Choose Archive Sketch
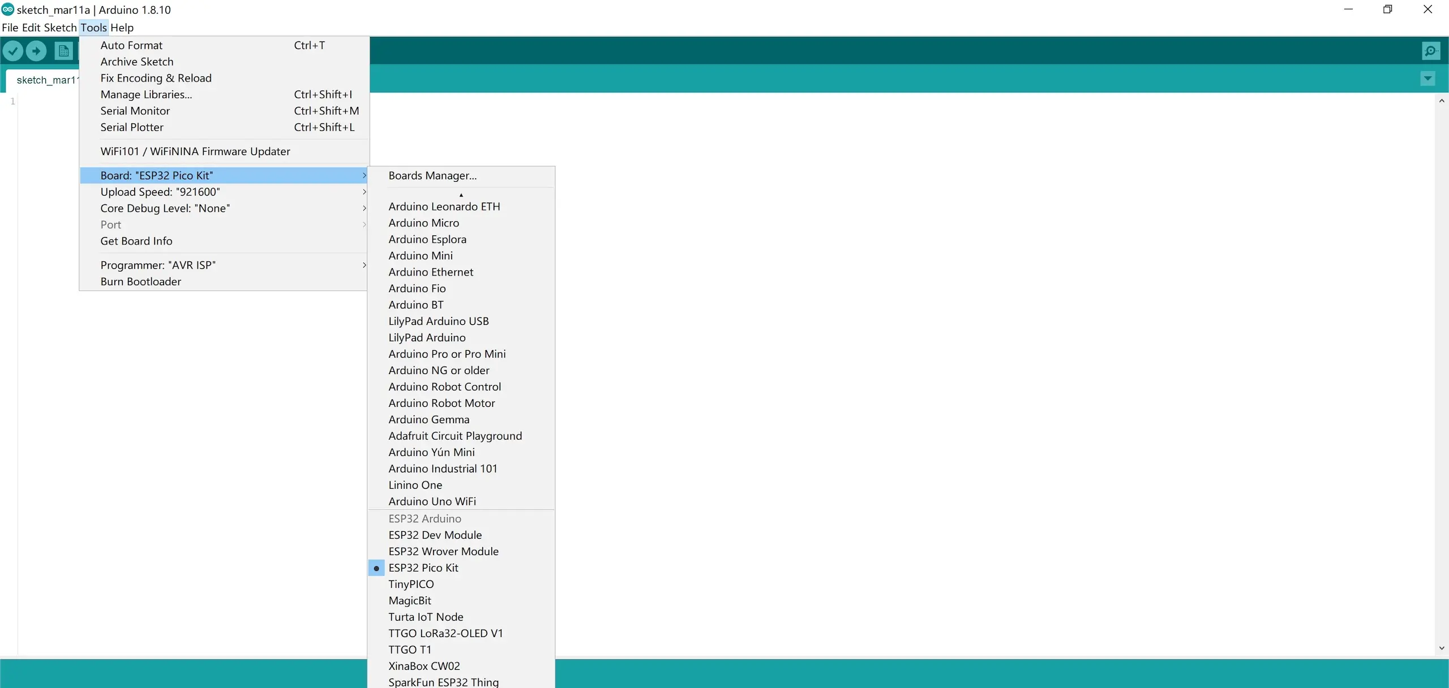 [224, 62]
